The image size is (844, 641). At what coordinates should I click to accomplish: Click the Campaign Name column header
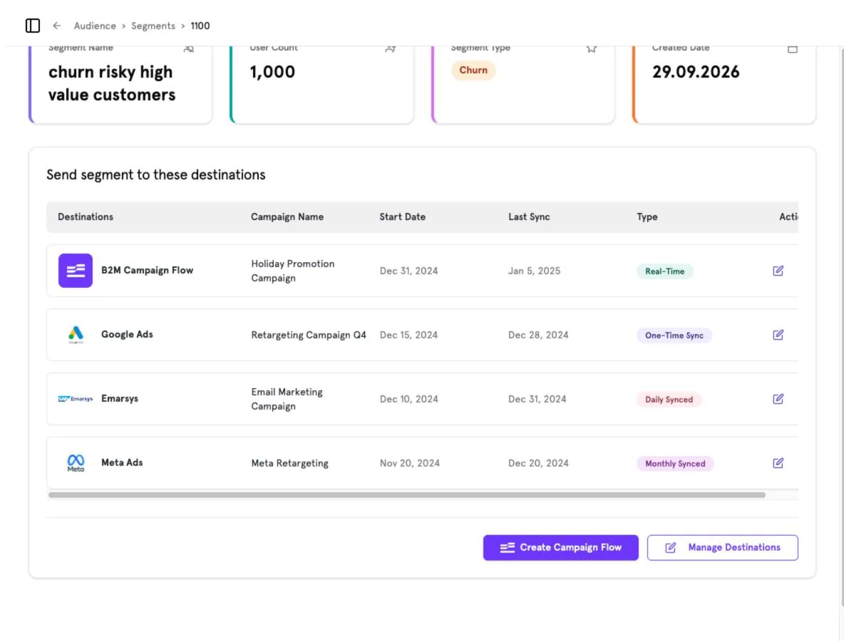287,217
